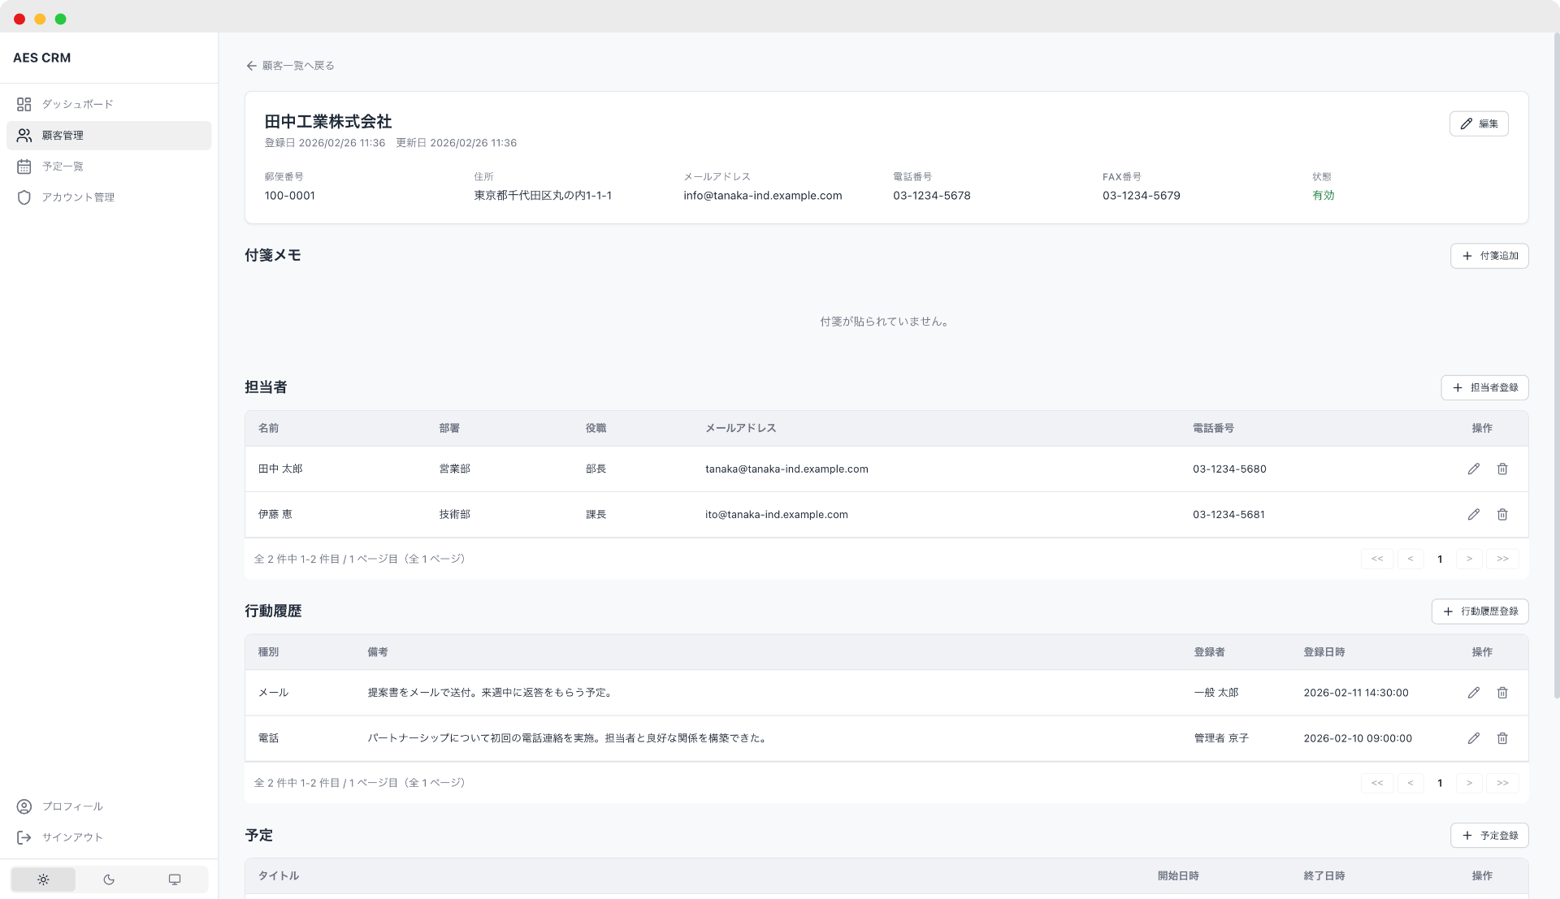Click 付箋追加 to add a note
1560x899 pixels.
coord(1489,256)
